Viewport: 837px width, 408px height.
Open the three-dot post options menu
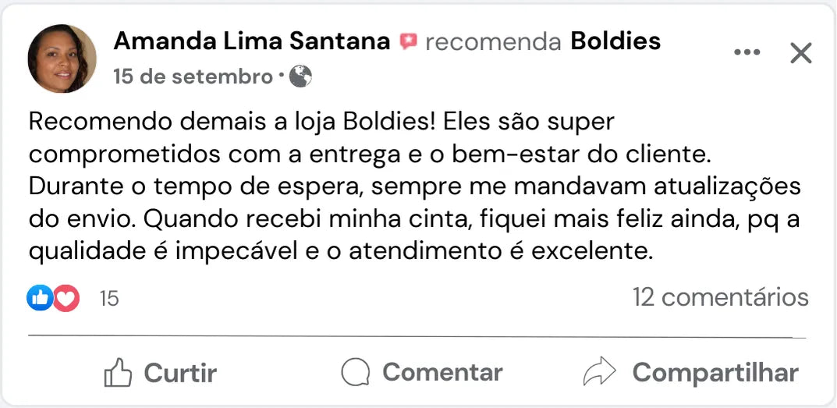click(x=747, y=52)
